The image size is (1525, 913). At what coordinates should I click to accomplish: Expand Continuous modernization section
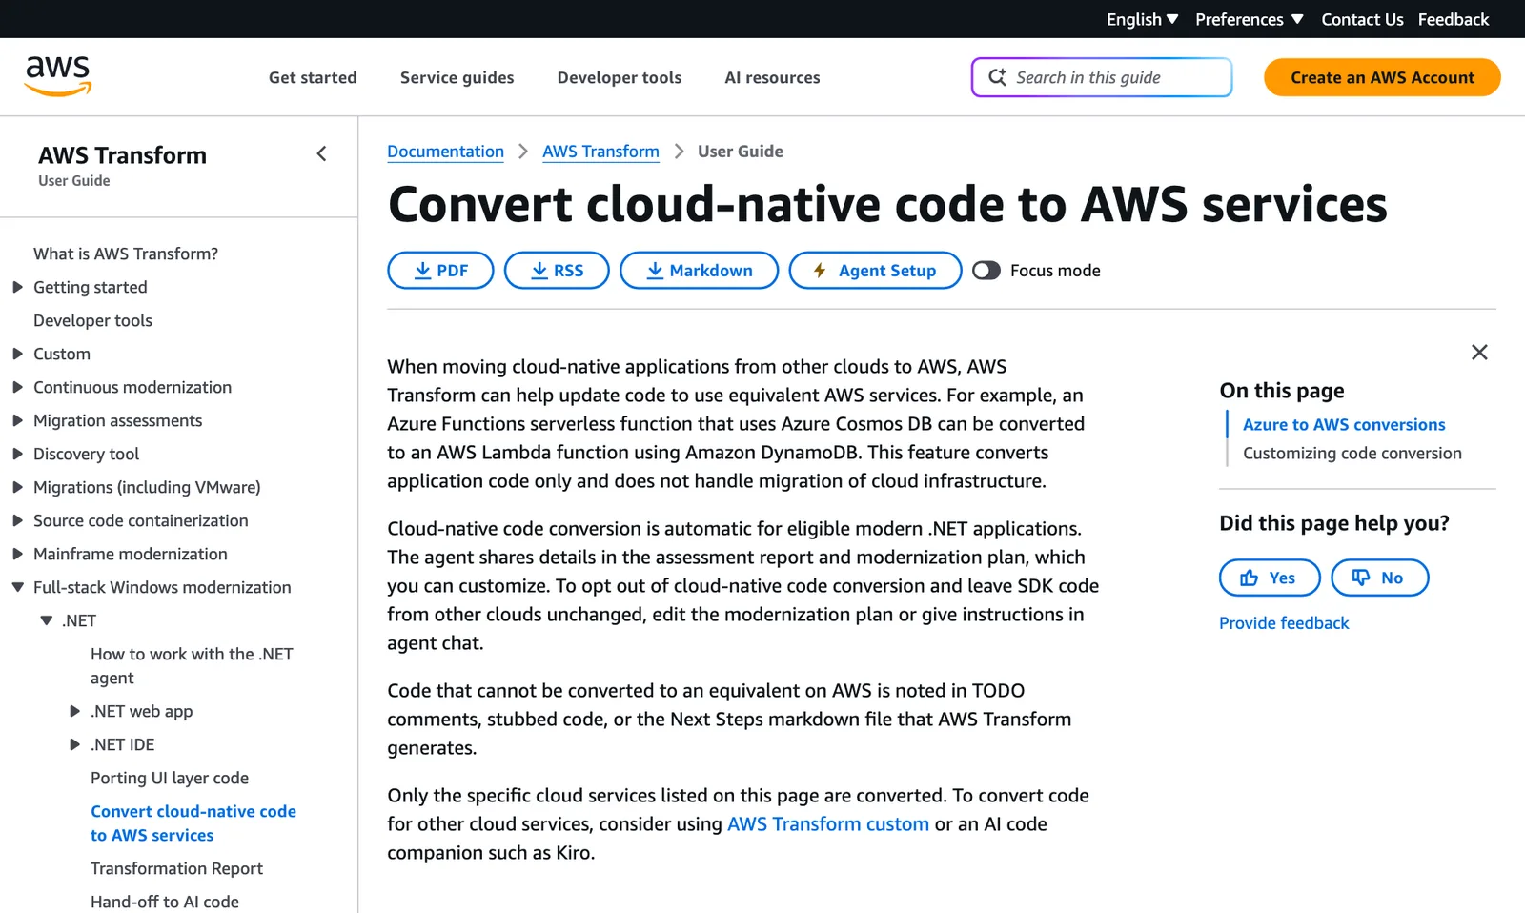[17, 387]
